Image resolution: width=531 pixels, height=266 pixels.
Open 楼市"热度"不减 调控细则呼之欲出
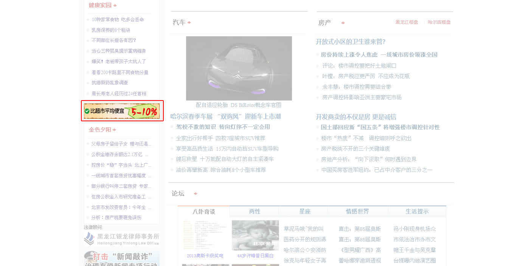coord(366,138)
